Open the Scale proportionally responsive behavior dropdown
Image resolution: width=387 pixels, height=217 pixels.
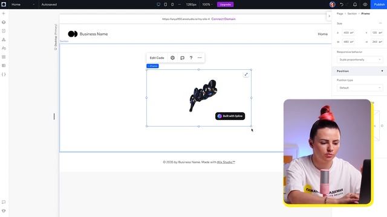coord(360,60)
